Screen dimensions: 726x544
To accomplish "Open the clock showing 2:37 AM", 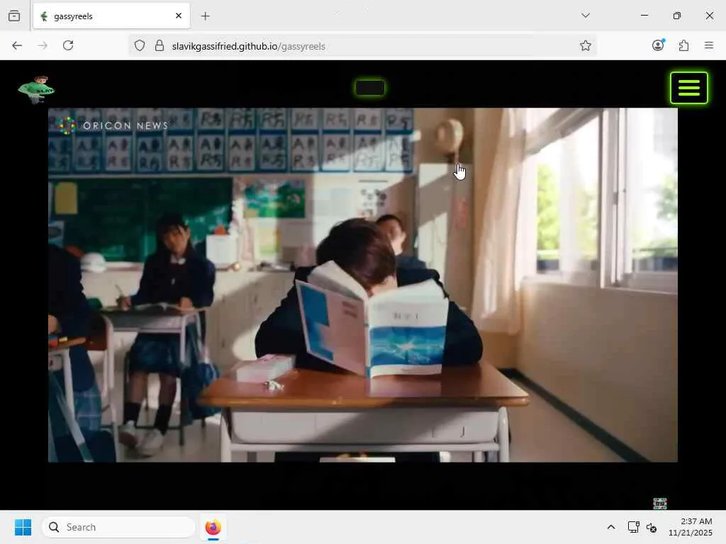I will 691,527.
